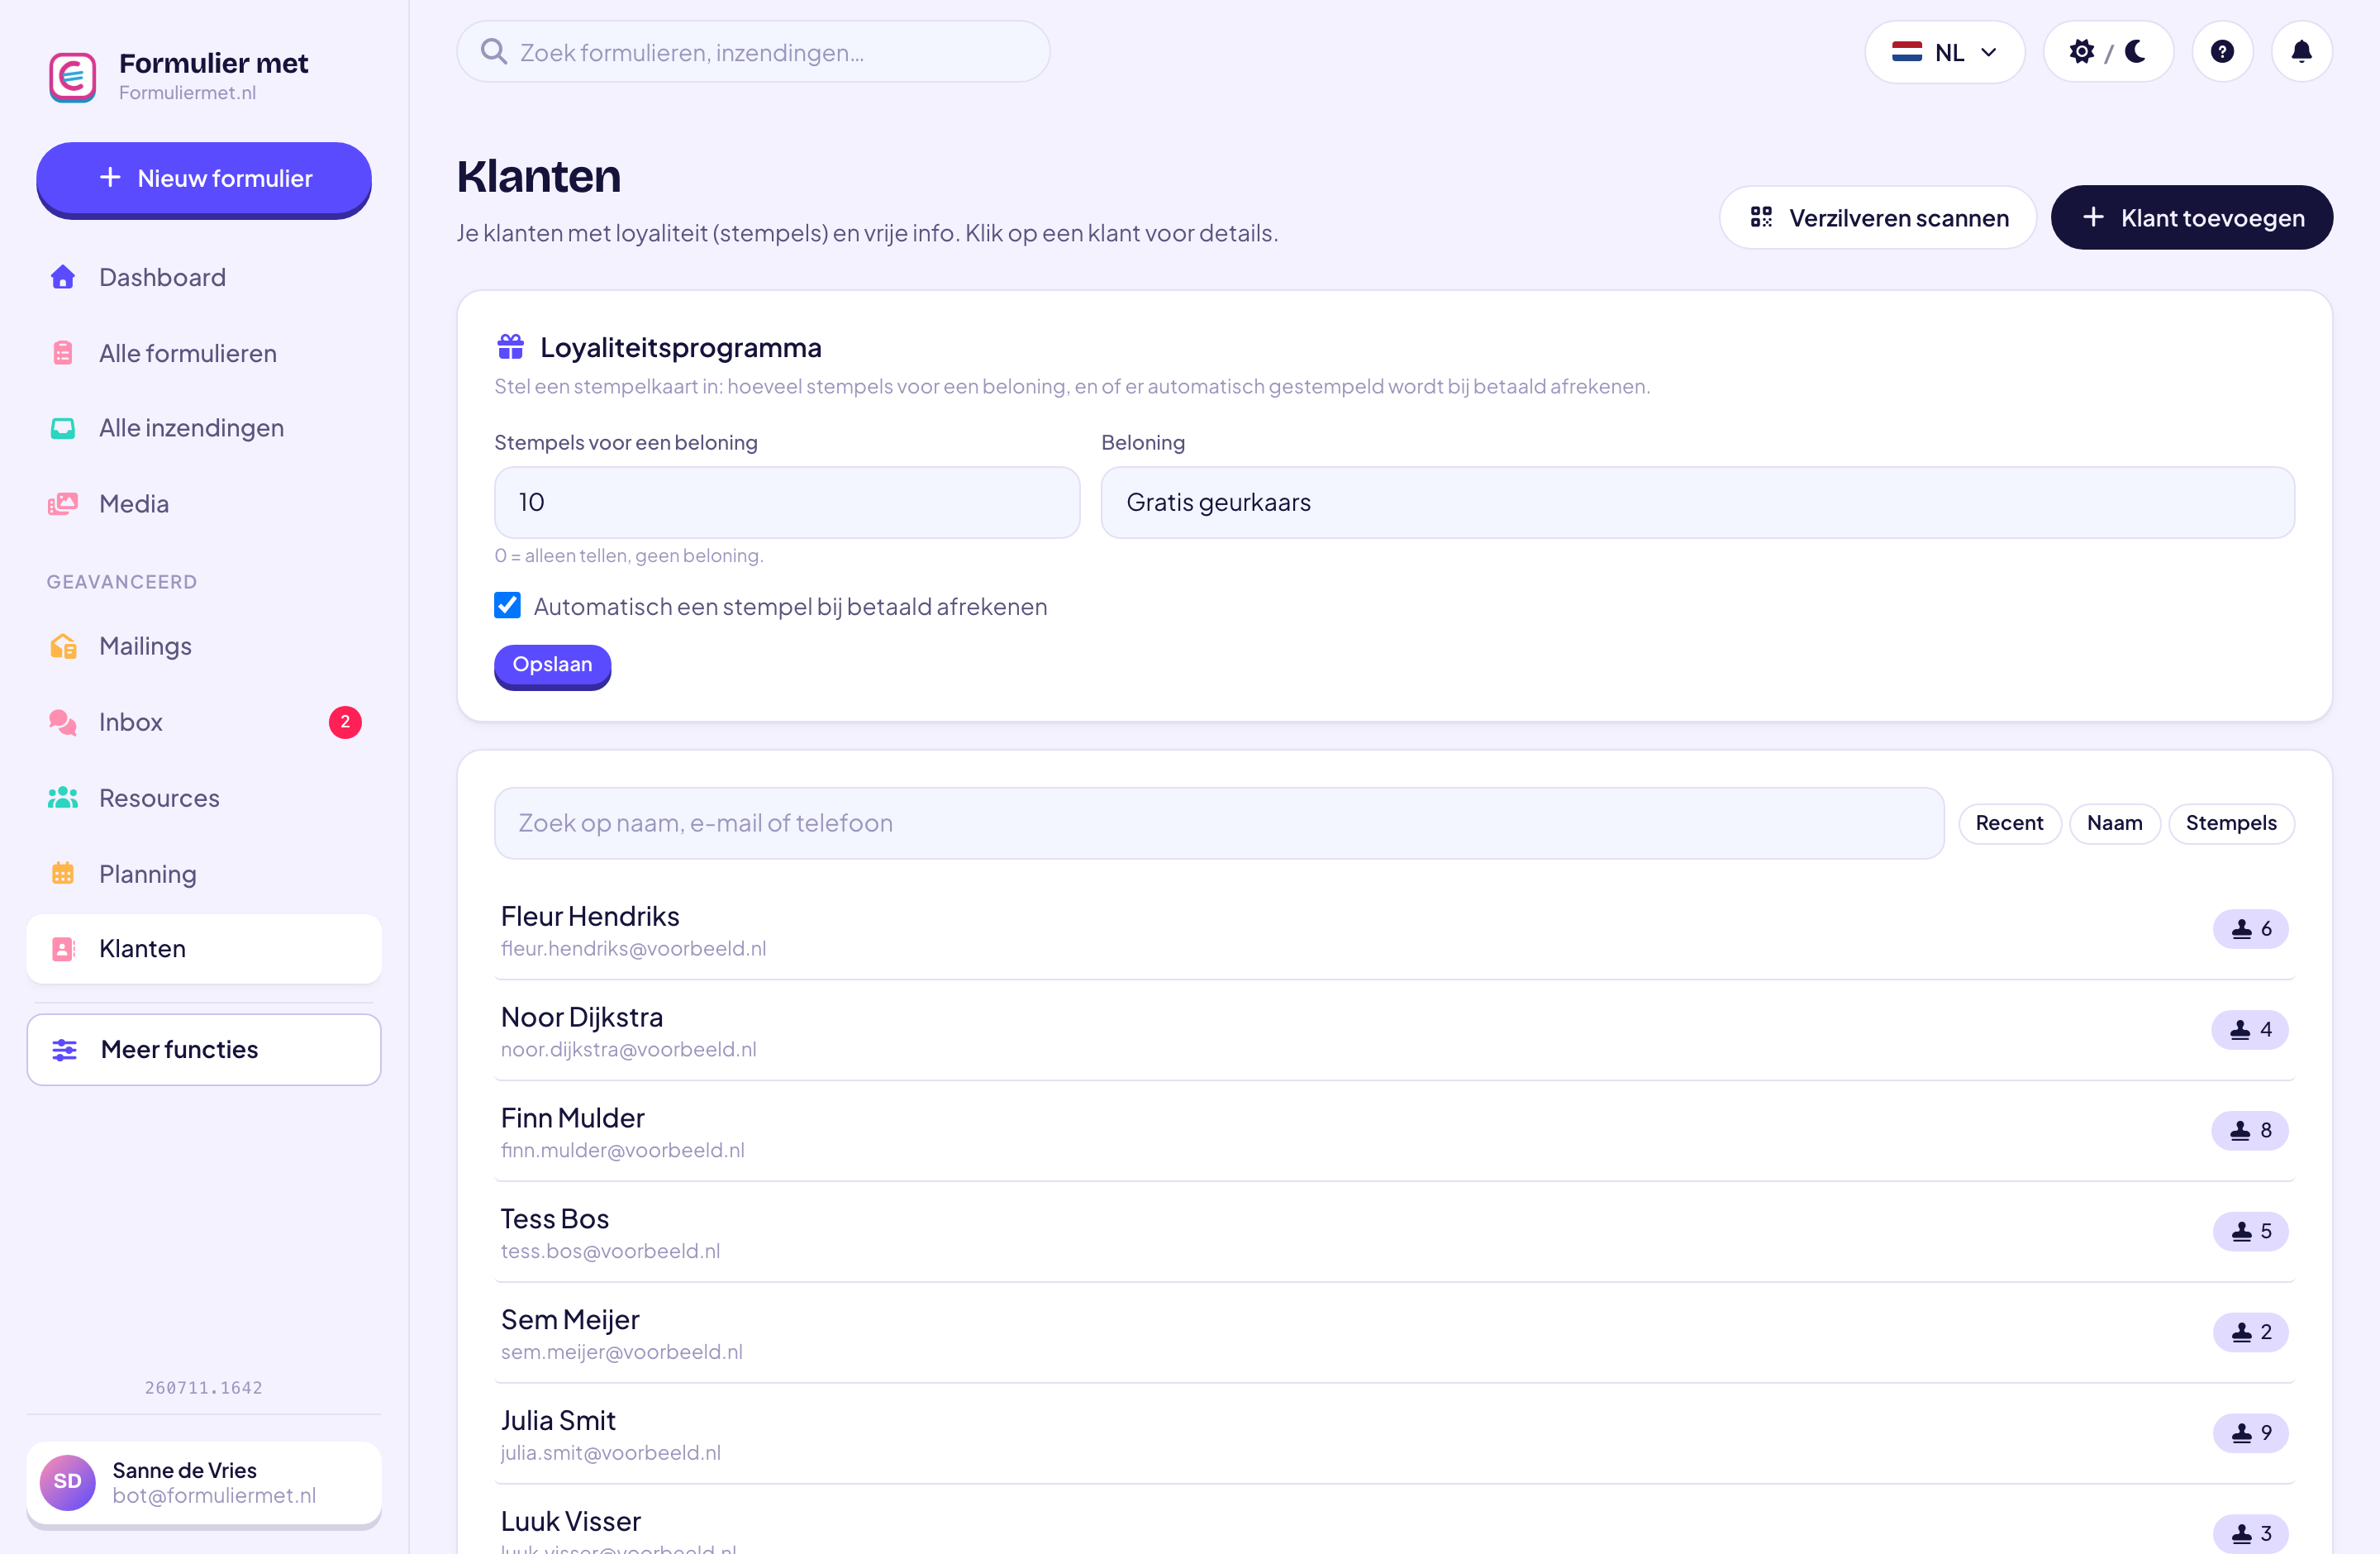
Task: Click the Mailings icon in sidebar
Action: tap(63, 646)
